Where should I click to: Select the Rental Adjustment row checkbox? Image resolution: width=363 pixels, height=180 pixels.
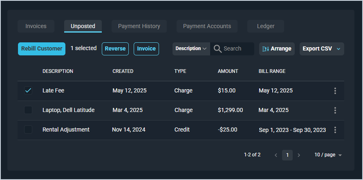28,130
